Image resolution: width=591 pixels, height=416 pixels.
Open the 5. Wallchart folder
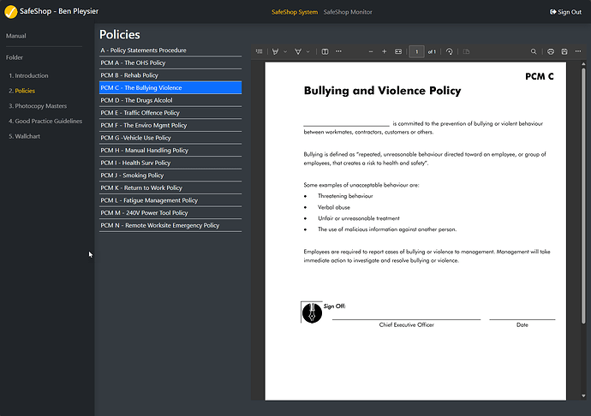25,136
